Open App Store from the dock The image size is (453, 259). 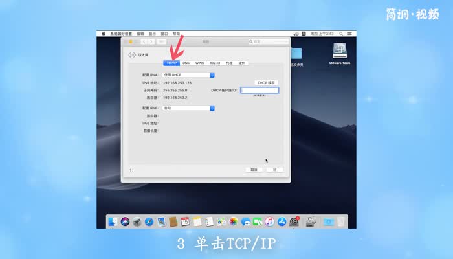[282, 221]
